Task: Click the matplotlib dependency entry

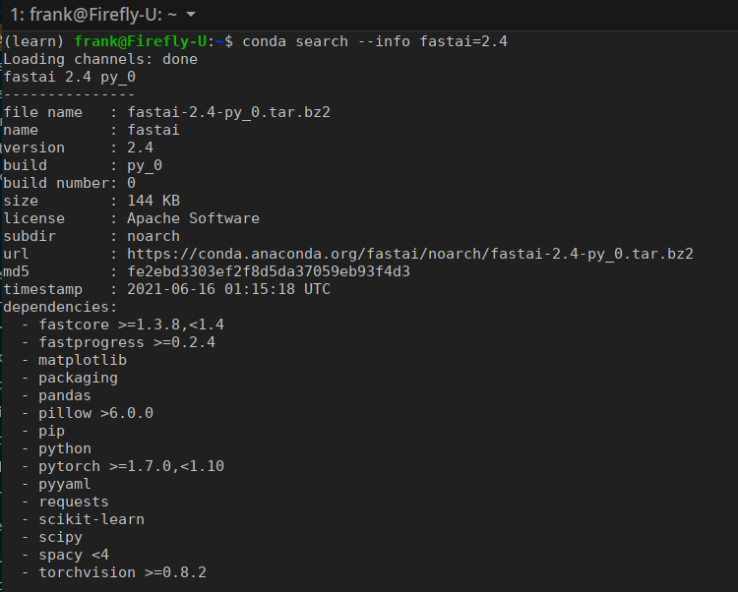Action: pos(83,360)
